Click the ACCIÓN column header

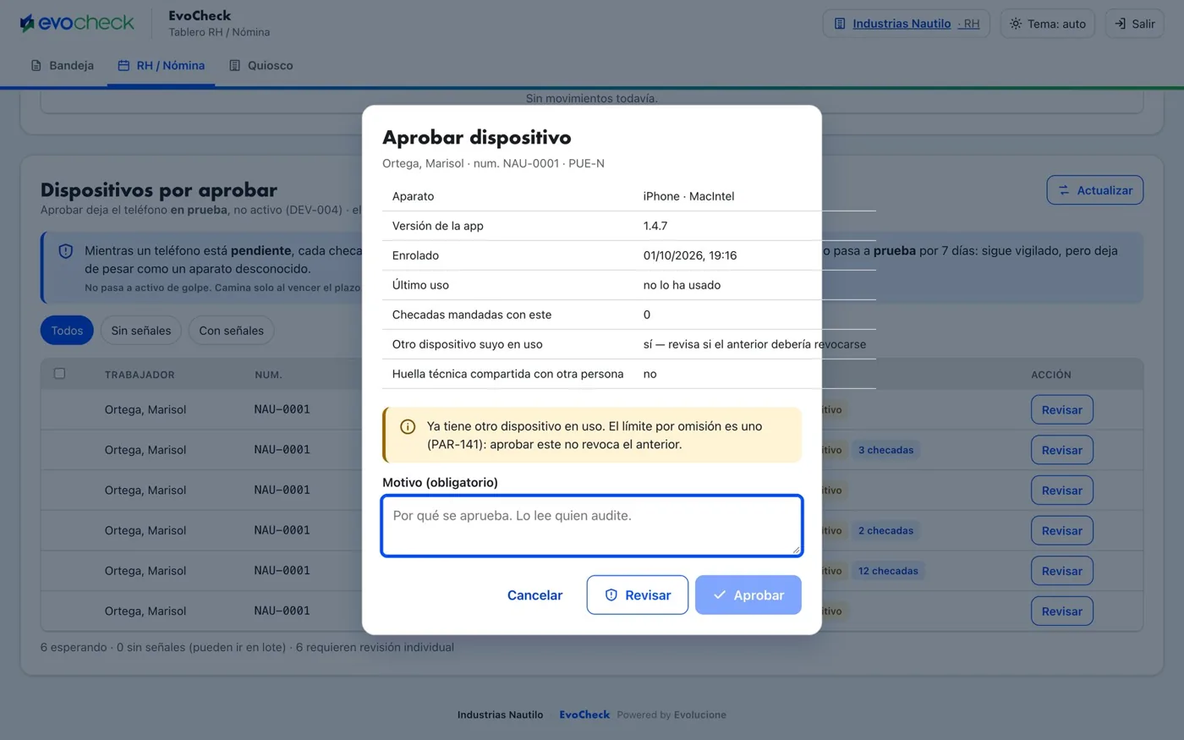(x=1051, y=375)
